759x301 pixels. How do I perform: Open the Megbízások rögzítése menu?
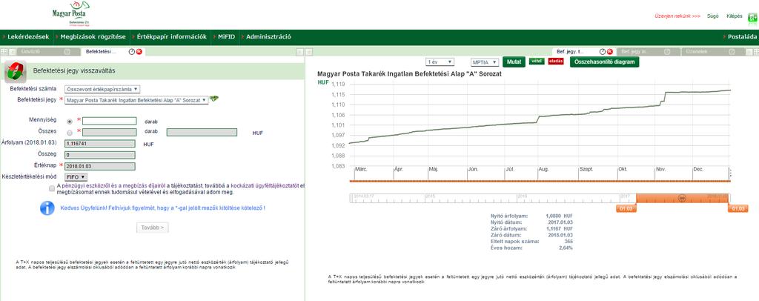pyautogui.click(x=93, y=37)
